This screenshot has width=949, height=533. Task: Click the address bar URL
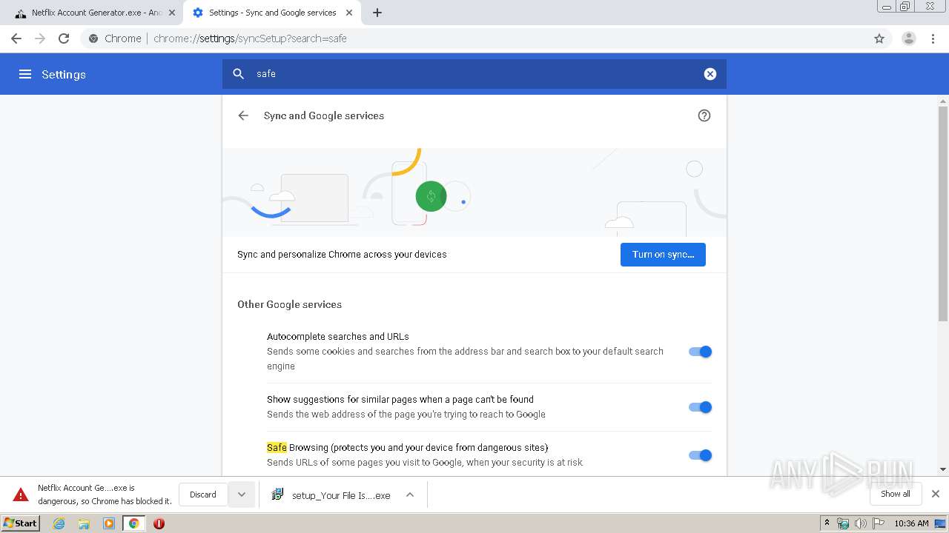click(250, 38)
